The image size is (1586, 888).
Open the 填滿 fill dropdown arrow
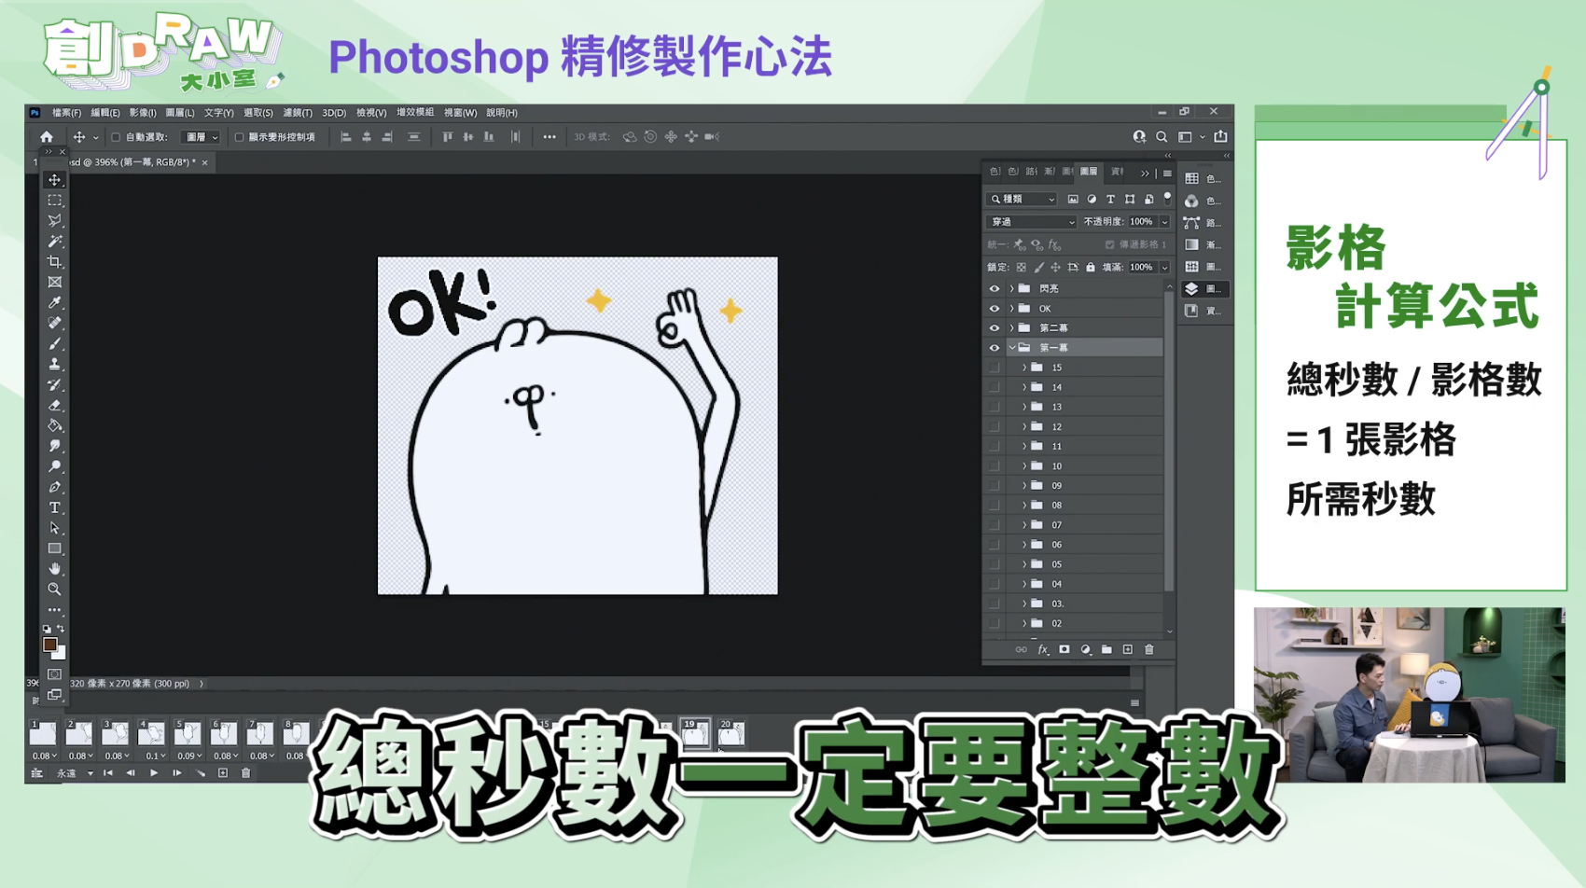tap(1164, 268)
